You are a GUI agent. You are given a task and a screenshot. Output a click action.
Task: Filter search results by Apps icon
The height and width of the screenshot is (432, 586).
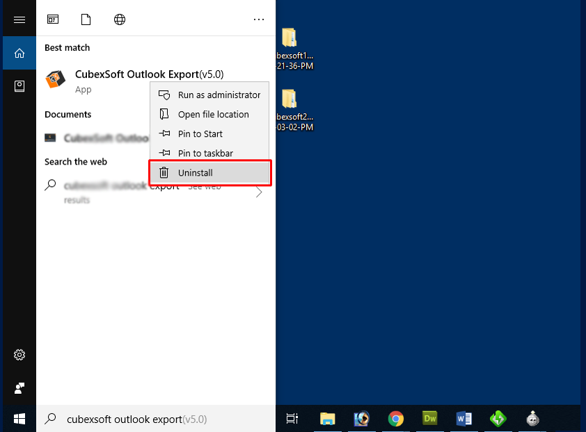(x=53, y=19)
